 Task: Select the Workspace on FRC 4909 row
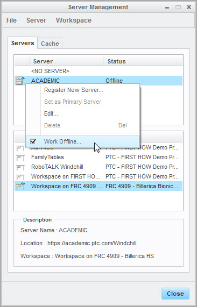[99, 186]
